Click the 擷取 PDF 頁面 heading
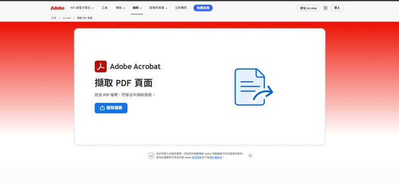399x184 pixels. pyautogui.click(x=124, y=83)
